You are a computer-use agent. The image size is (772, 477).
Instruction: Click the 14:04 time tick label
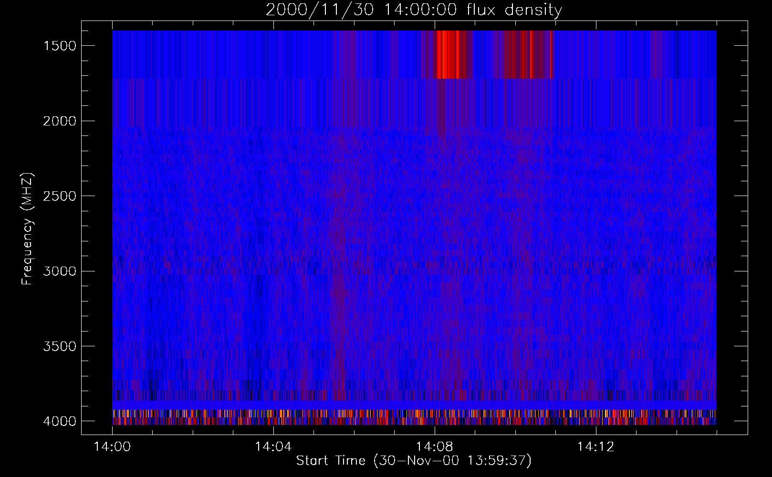tap(273, 447)
